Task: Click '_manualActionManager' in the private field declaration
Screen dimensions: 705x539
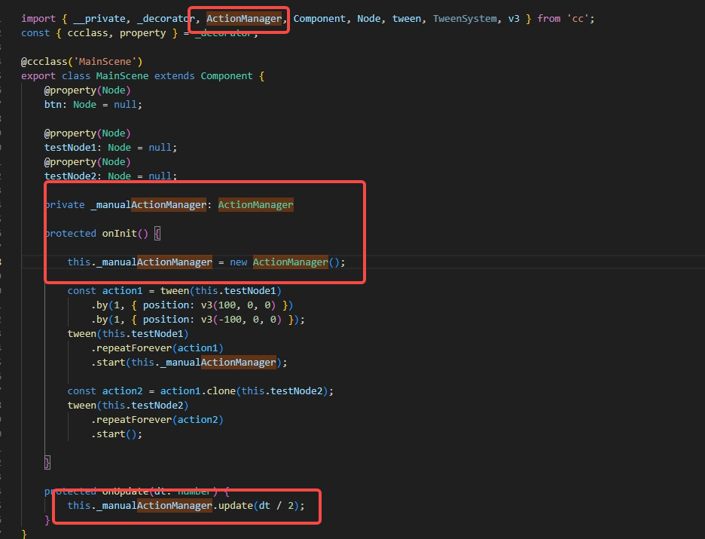Action: (148, 205)
